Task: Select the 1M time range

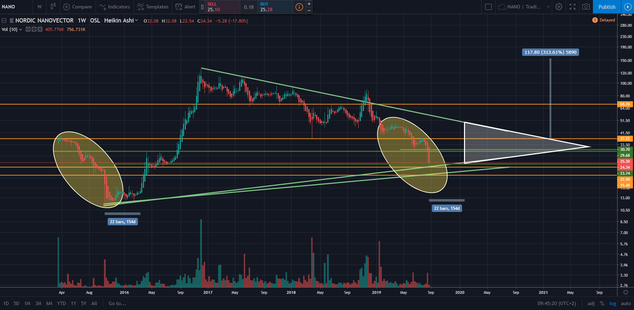Action: (x=27, y=303)
